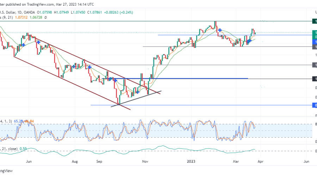Click the TradingView.com text in header

41,4
